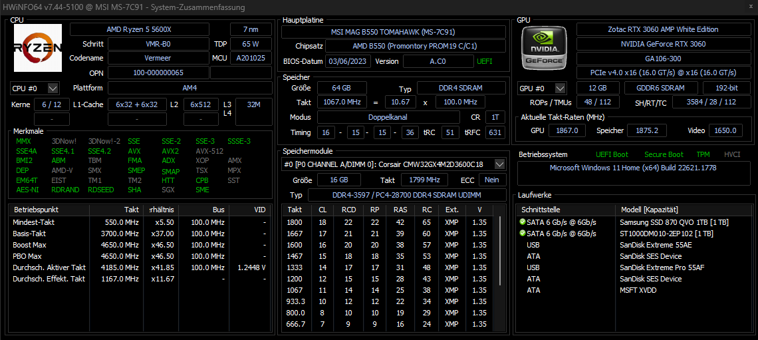Click the Video clock 1650.0 field

[x=725, y=130]
